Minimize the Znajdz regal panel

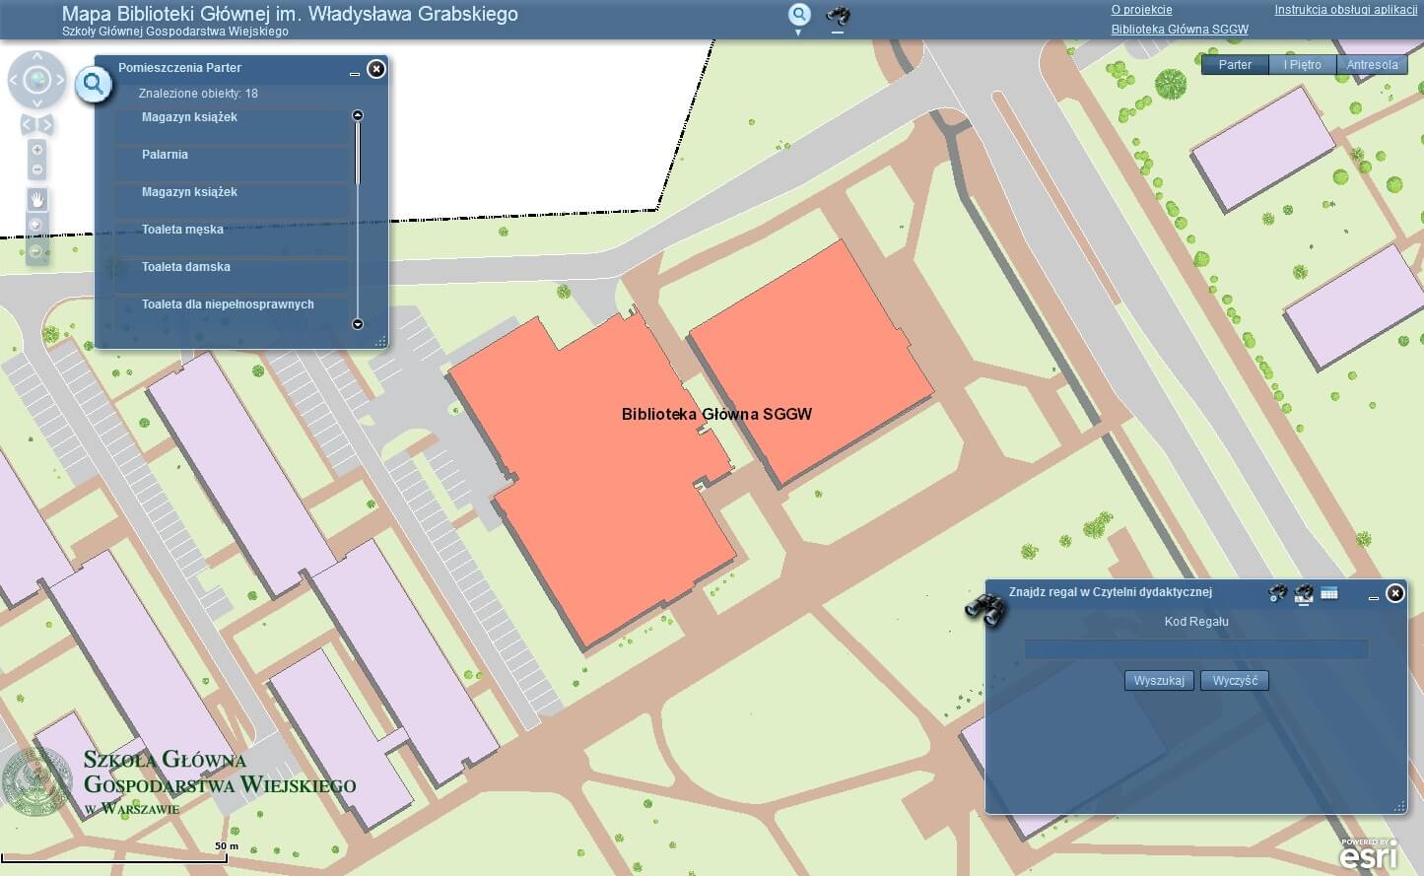[1374, 597]
